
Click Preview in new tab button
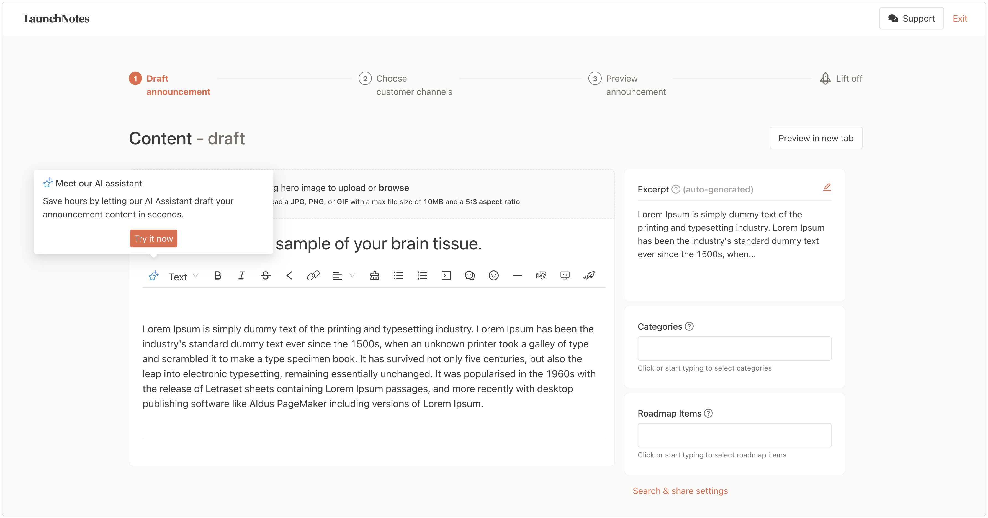point(816,138)
